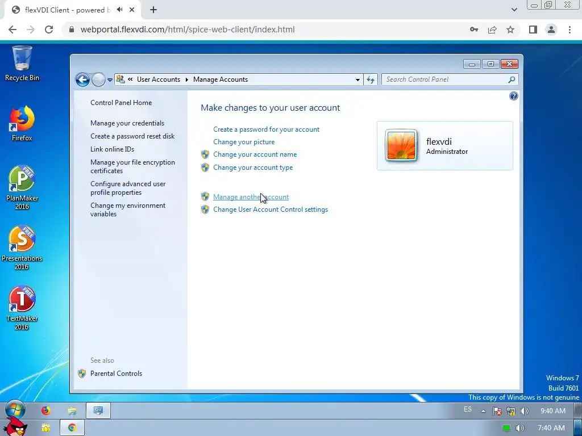Select User Accounts in breadcrumb

point(159,79)
